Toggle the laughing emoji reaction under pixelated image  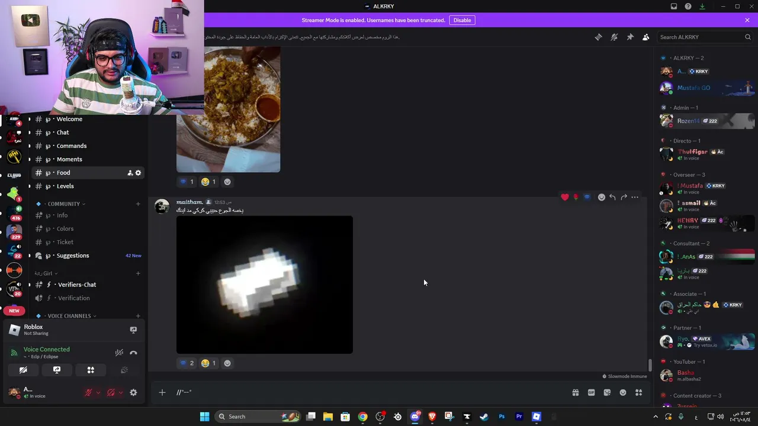(208, 363)
